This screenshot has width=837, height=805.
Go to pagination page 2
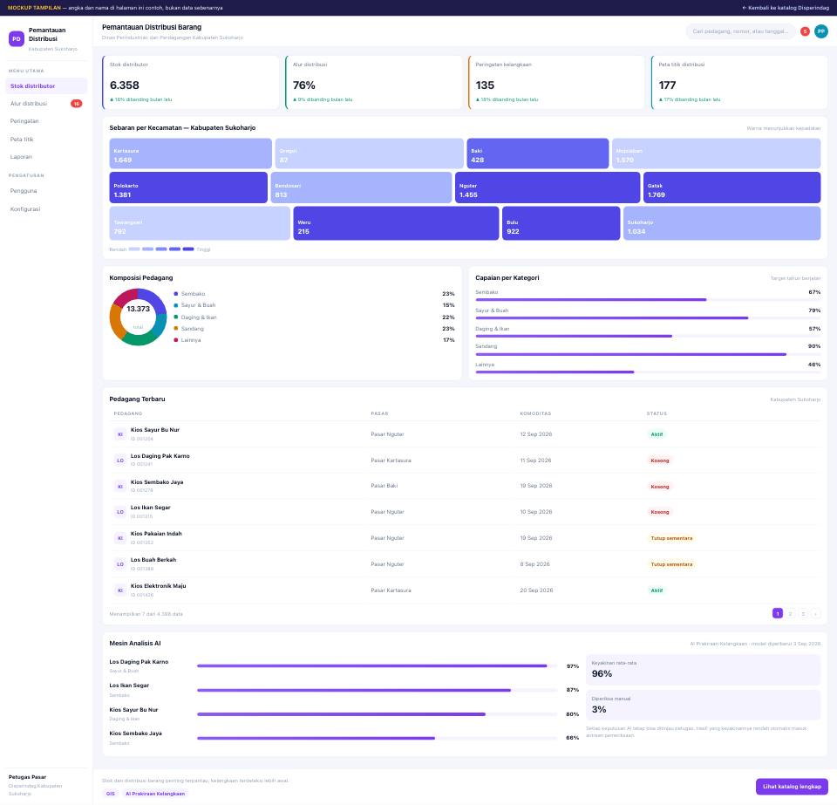tap(791, 614)
